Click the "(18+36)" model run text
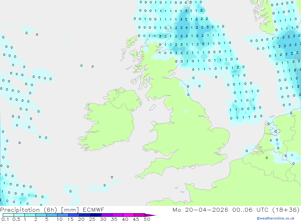 pos(286,210)
